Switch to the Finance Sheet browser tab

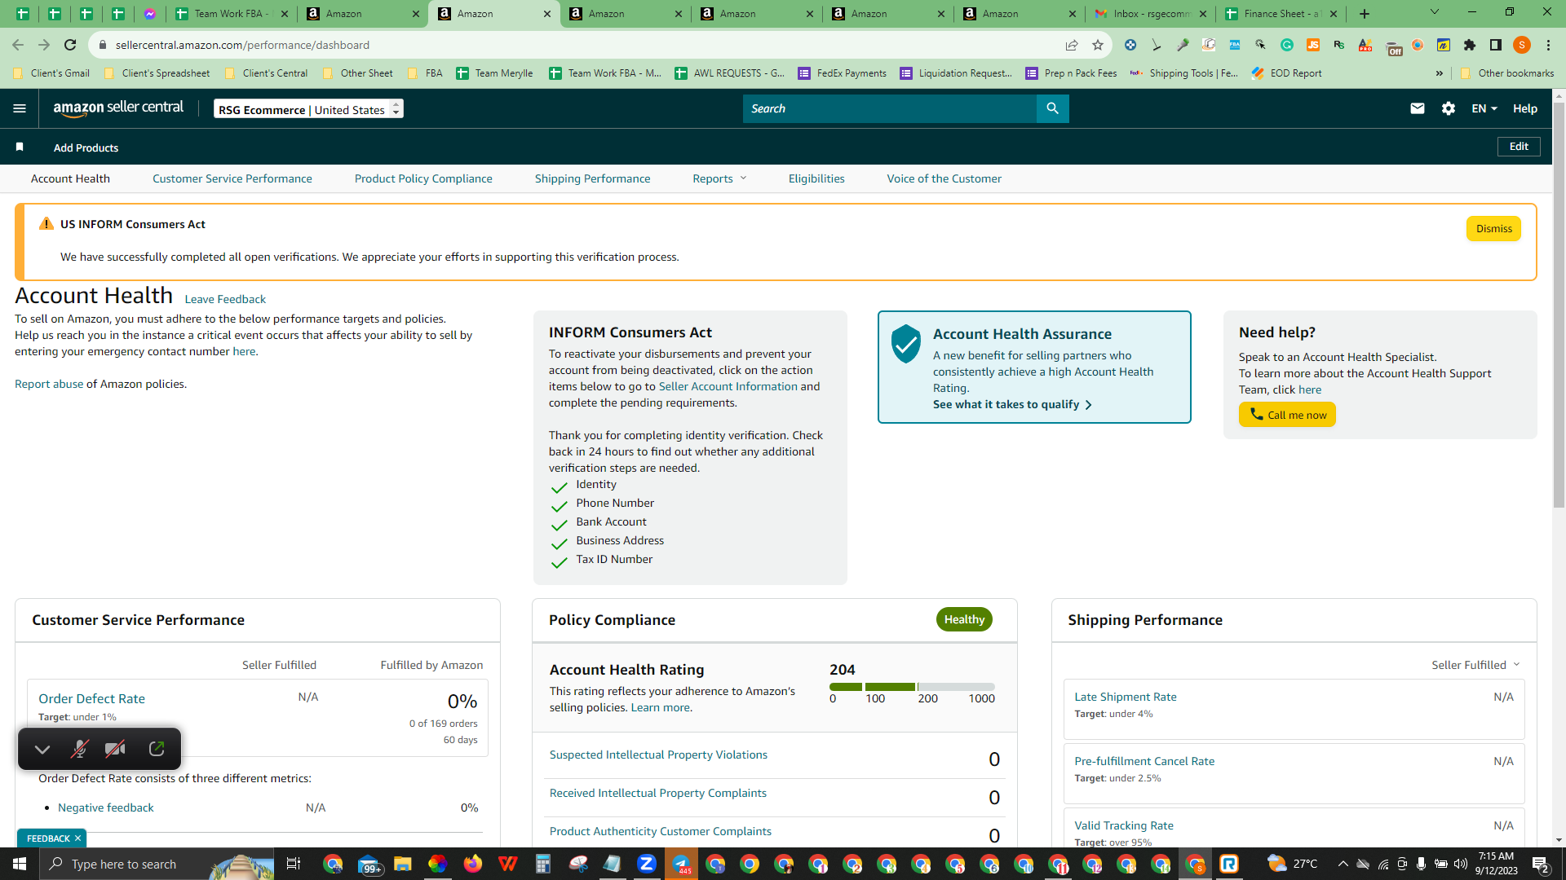(x=1281, y=14)
